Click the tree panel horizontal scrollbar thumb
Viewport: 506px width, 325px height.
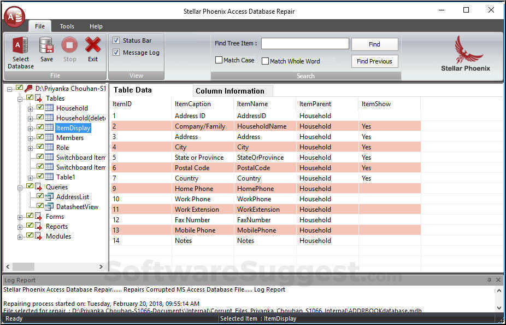(x=23, y=266)
